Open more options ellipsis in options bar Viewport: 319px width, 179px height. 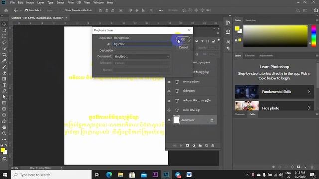click(x=160, y=10)
